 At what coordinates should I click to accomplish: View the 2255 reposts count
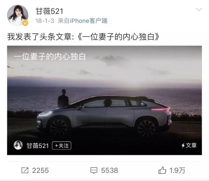(40, 171)
